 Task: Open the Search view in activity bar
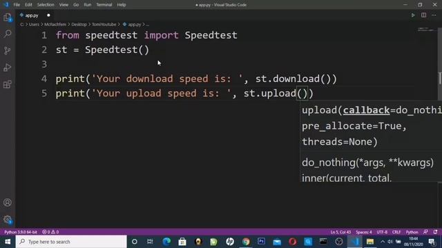8,34
